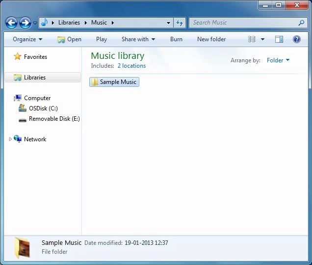Click the change view icon
312x265 pixels.
coord(252,39)
